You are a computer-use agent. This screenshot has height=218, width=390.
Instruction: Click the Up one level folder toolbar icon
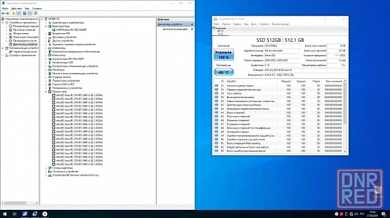pyautogui.click(x=14, y=13)
